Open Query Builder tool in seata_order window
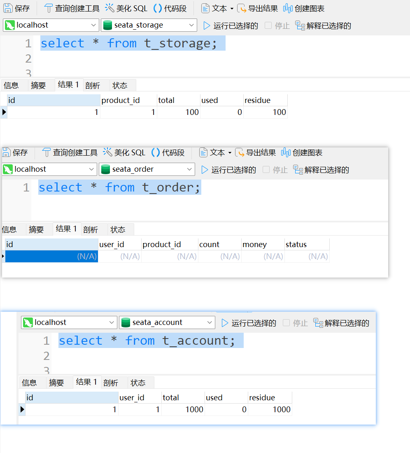The width and height of the screenshot is (410, 453). 70,152
